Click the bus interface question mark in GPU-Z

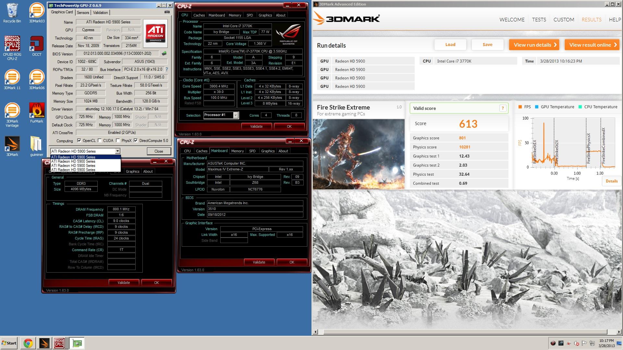coord(167,69)
